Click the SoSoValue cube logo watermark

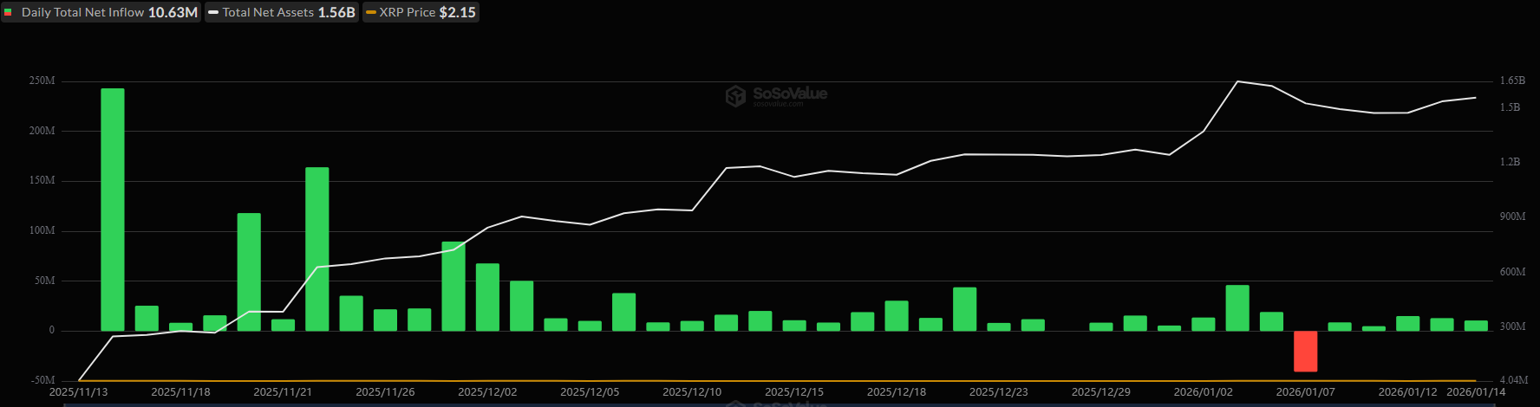click(735, 95)
